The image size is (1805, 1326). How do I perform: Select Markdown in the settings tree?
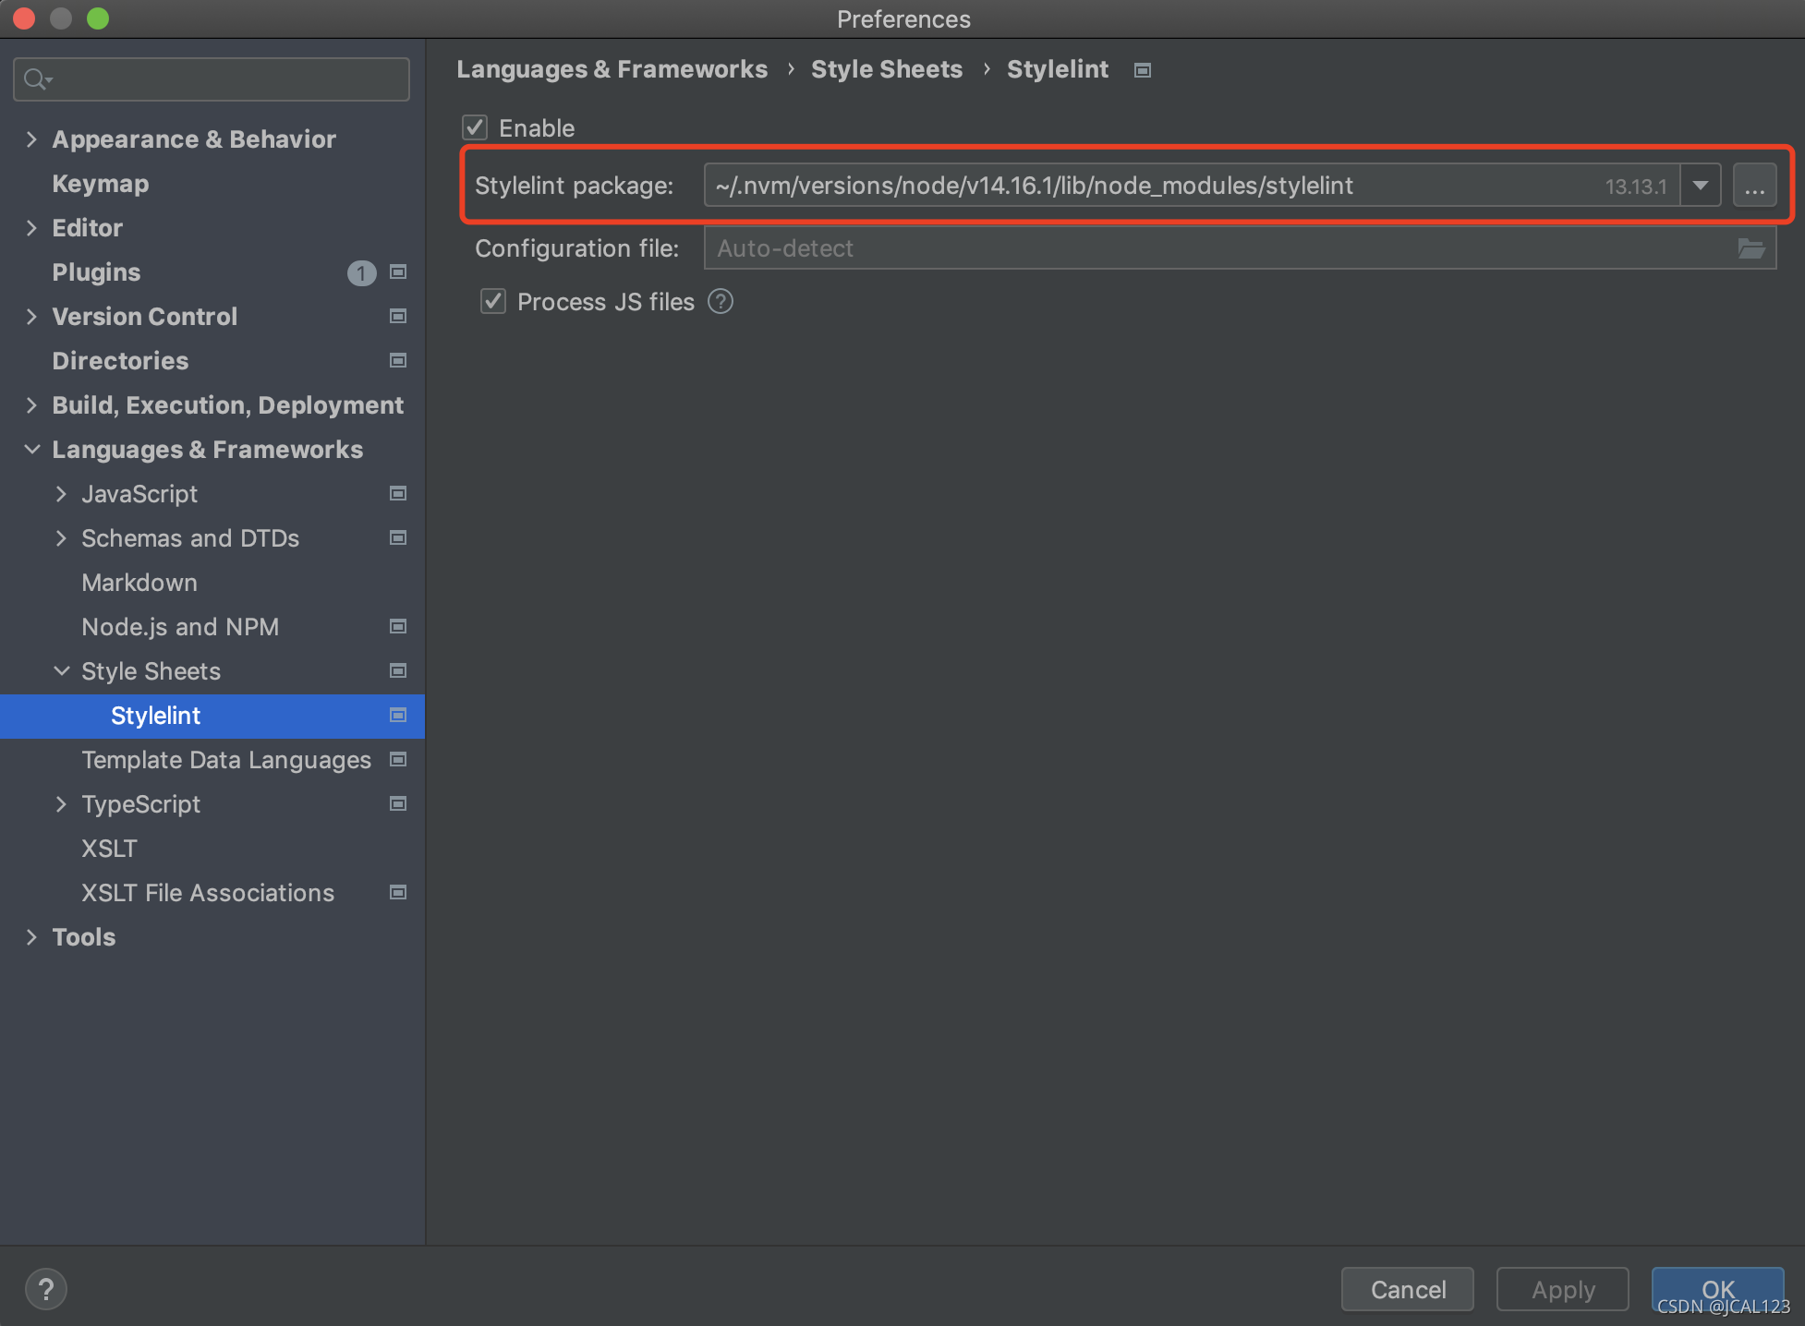coord(139,583)
